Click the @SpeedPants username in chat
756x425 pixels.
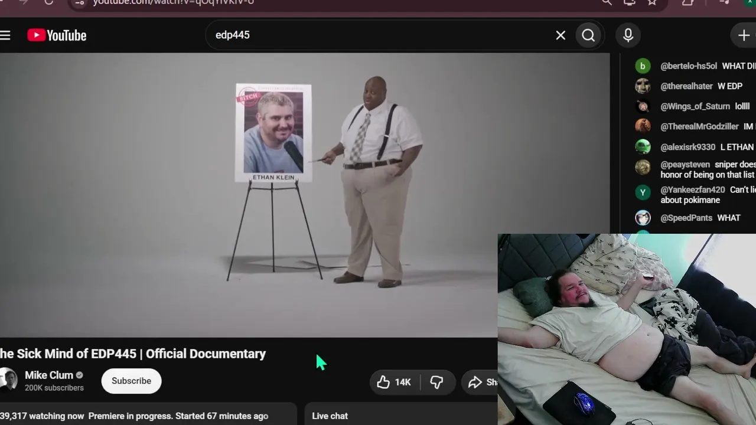click(686, 218)
